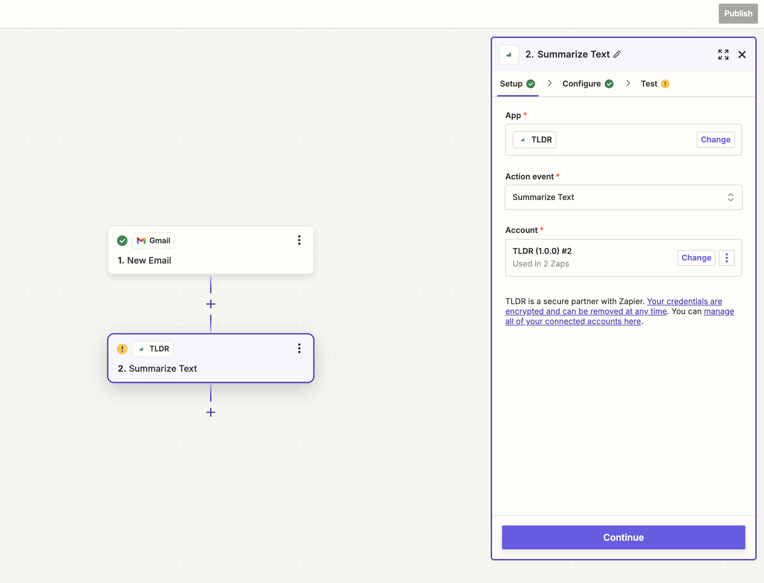Viewport: 764px width, 583px height.
Task: Click the Action event up-down arrows
Action: tap(730, 197)
